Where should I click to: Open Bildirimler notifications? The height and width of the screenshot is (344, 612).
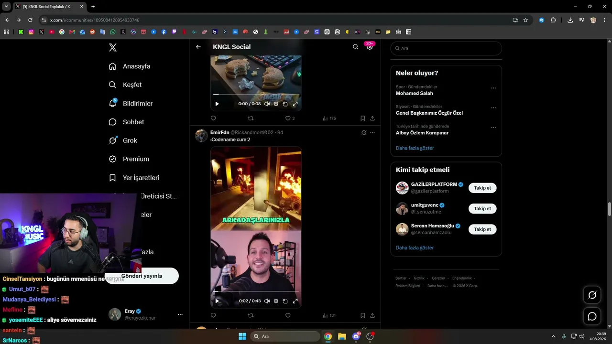click(x=131, y=103)
